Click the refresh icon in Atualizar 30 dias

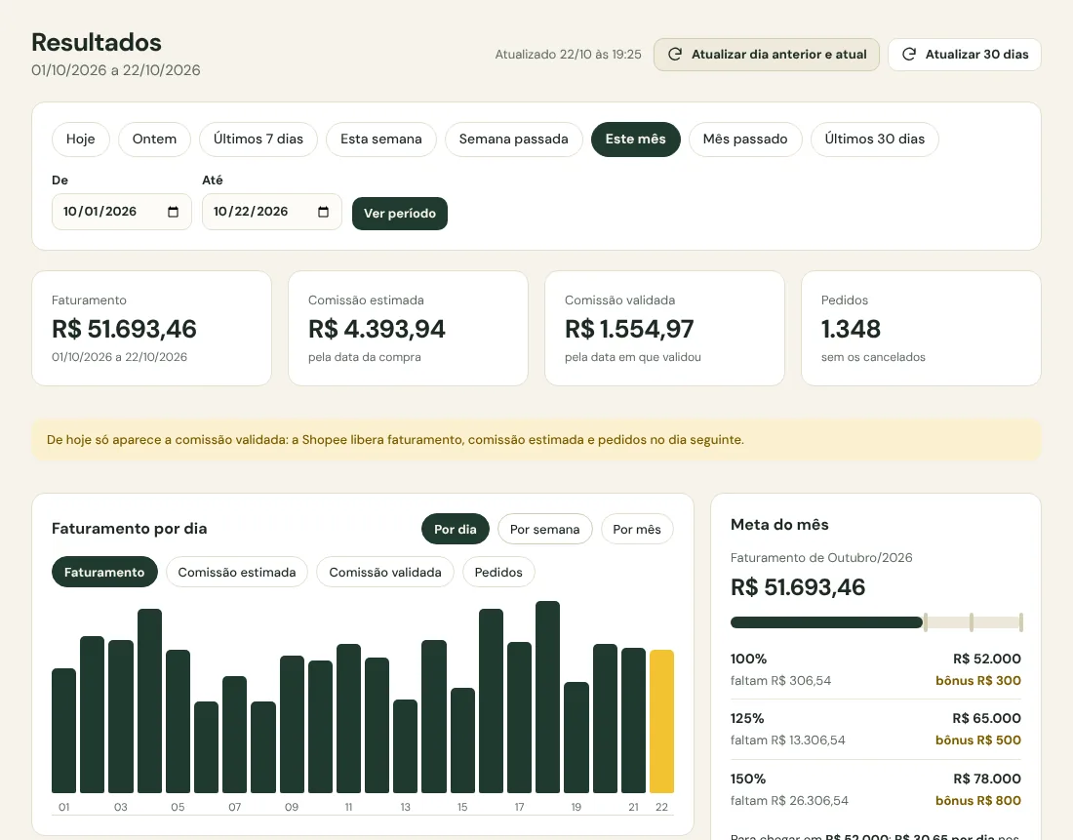click(909, 54)
